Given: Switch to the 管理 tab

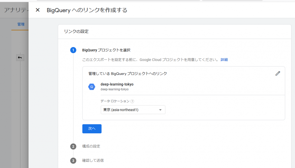Looking at the screenshot, I should (21, 24).
